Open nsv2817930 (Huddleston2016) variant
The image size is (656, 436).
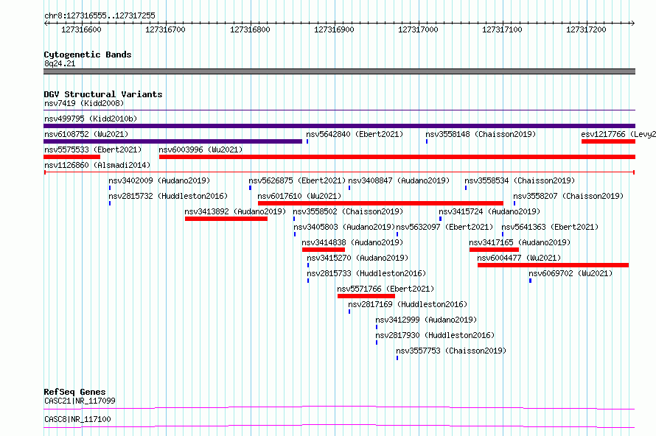[x=435, y=335]
